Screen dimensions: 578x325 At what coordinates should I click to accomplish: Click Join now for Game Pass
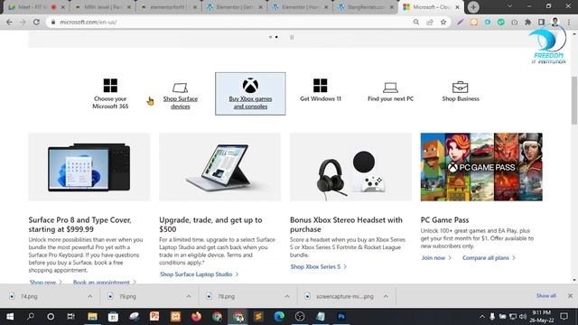(x=436, y=257)
